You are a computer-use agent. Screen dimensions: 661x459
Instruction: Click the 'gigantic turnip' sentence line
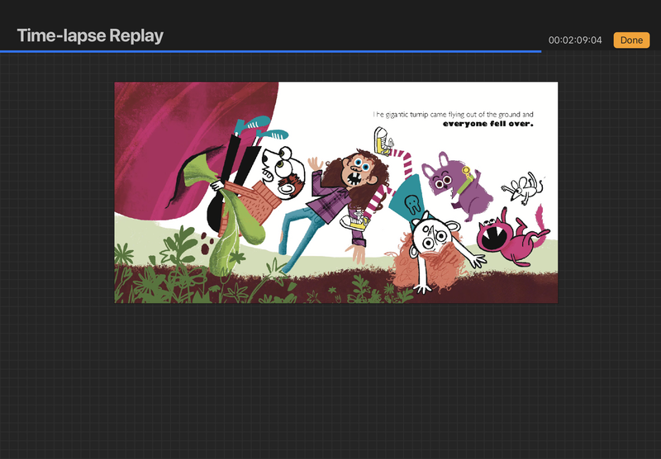point(453,114)
